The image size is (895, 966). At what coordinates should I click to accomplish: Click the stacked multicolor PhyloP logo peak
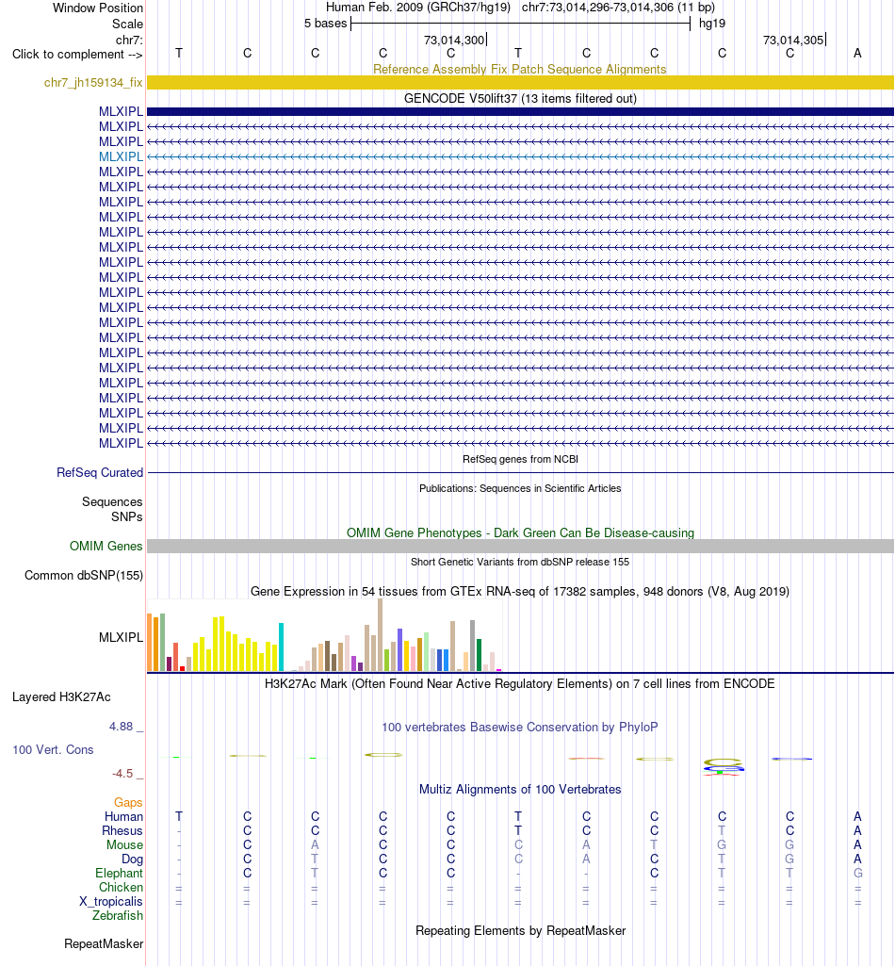pos(723,767)
